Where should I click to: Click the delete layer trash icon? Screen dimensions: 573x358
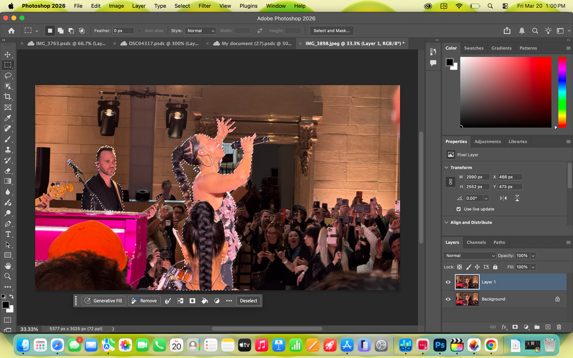(x=559, y=327)
